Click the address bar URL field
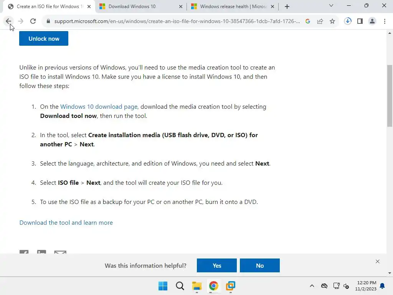Viewport: 393px width, 295px height. click(177, 21)
